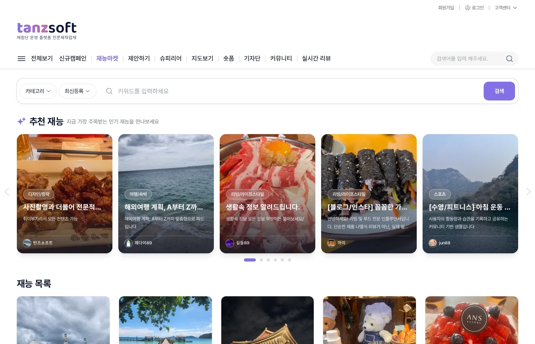Click the purple 검색 button

tap(499, 91)
